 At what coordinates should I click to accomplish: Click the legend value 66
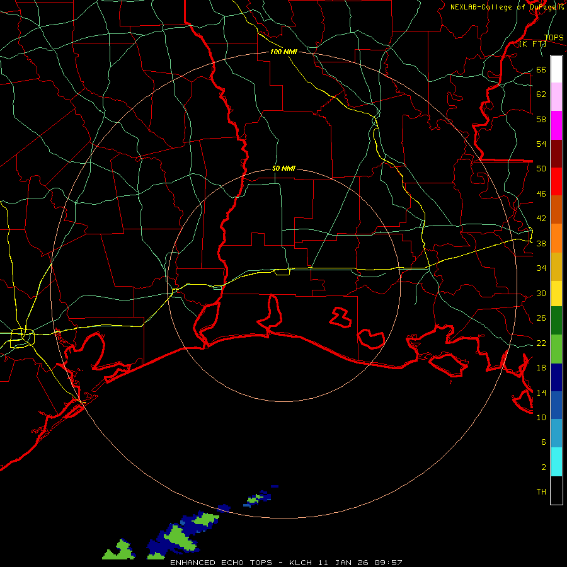coord(541,69)
